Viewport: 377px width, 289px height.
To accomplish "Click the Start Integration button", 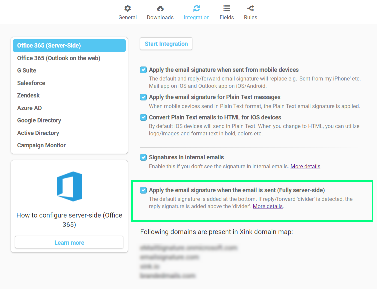I will [x=166, y=44].
